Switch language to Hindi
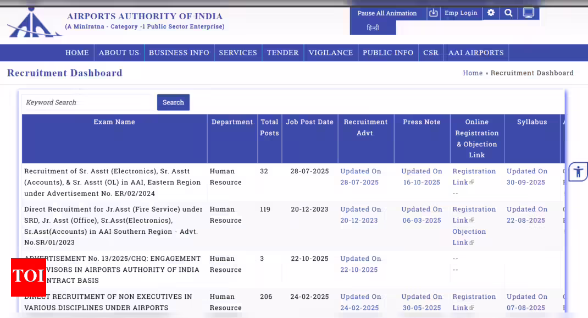 pyautogui.click(x=373, y=28)
